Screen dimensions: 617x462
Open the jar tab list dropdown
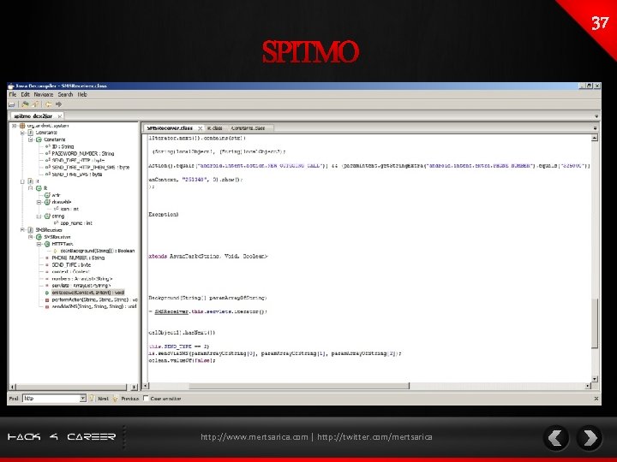pyautogui.click(x=596, y=116)
